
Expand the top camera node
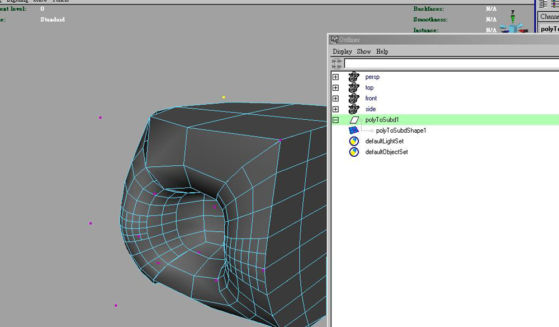(x=335, y=88)
